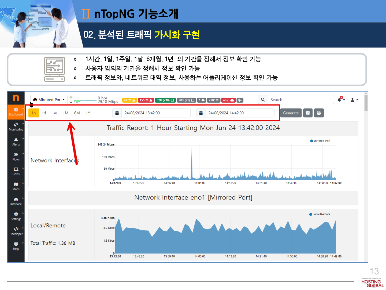Click the green 528 (230) hosts badge

point(165,100)
